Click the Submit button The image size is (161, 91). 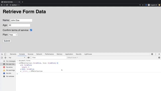[7, 41]
